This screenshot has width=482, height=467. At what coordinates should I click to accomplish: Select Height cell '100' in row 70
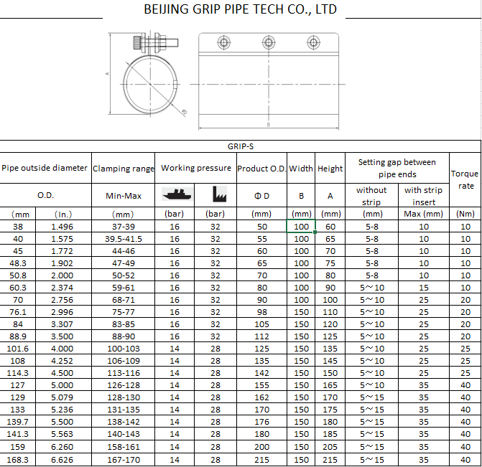(330, 300)
